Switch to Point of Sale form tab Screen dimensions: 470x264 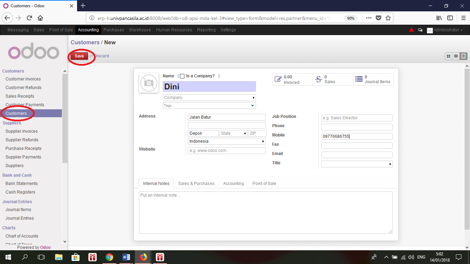point(264,184)
